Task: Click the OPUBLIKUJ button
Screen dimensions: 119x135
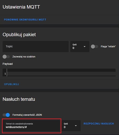Action: 12,84
